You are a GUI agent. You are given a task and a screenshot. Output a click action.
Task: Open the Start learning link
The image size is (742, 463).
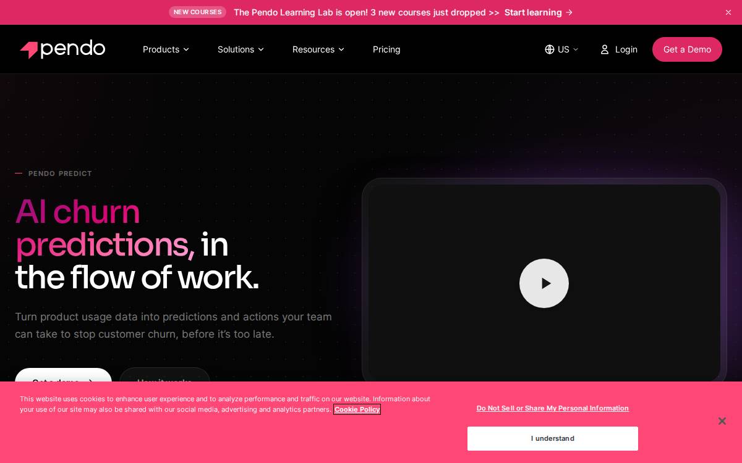pos(539,12)
